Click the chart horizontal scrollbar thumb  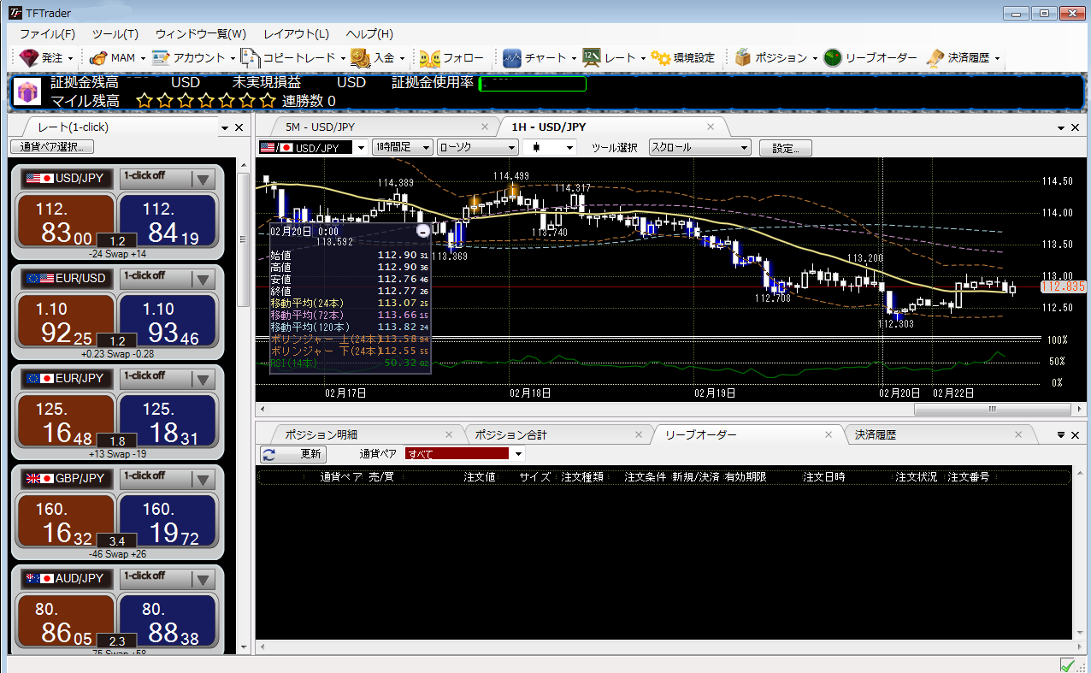point(992,409)
